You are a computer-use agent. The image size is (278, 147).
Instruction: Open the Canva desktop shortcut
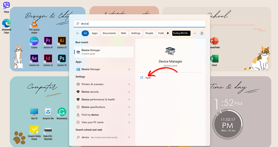(x=34, y=42)
